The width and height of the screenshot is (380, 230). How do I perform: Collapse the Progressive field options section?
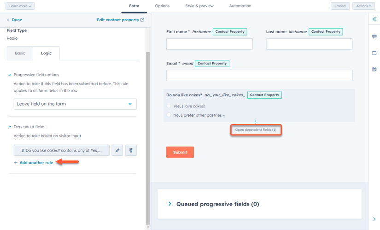[x=10, y=75]
